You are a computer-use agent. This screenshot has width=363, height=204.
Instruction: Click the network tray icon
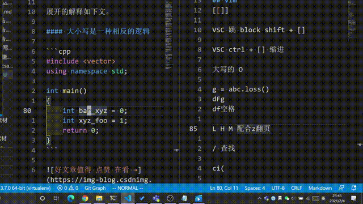307,198
